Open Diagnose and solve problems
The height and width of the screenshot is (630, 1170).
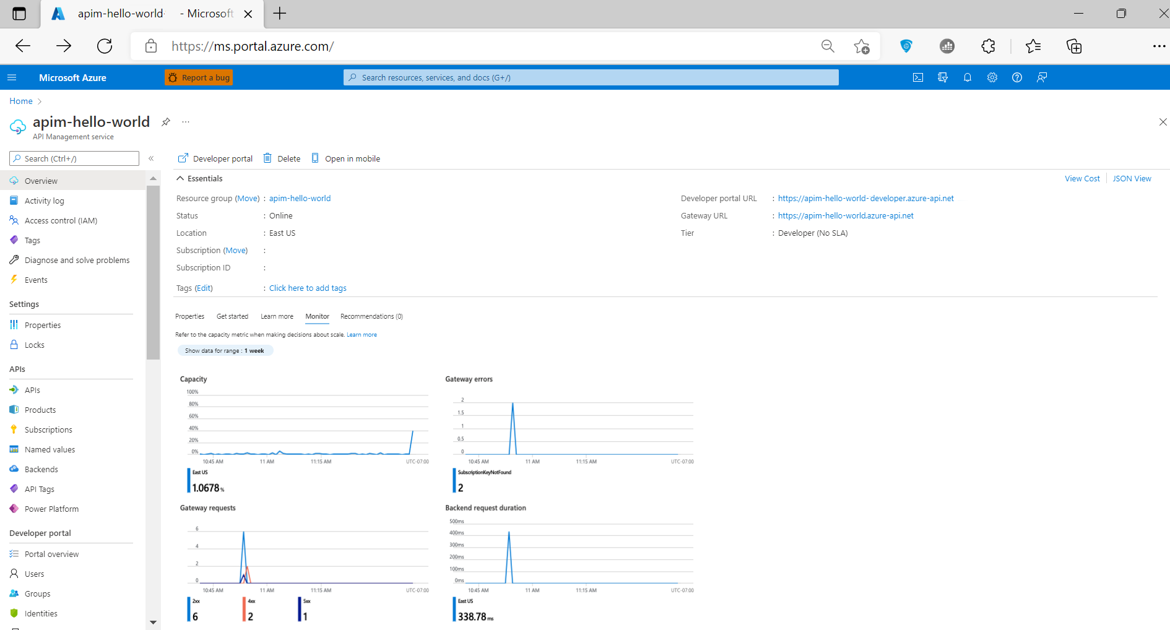[77, 260]
